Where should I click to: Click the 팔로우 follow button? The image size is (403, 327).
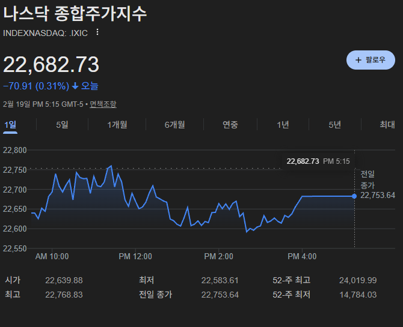tap(371, 60)
